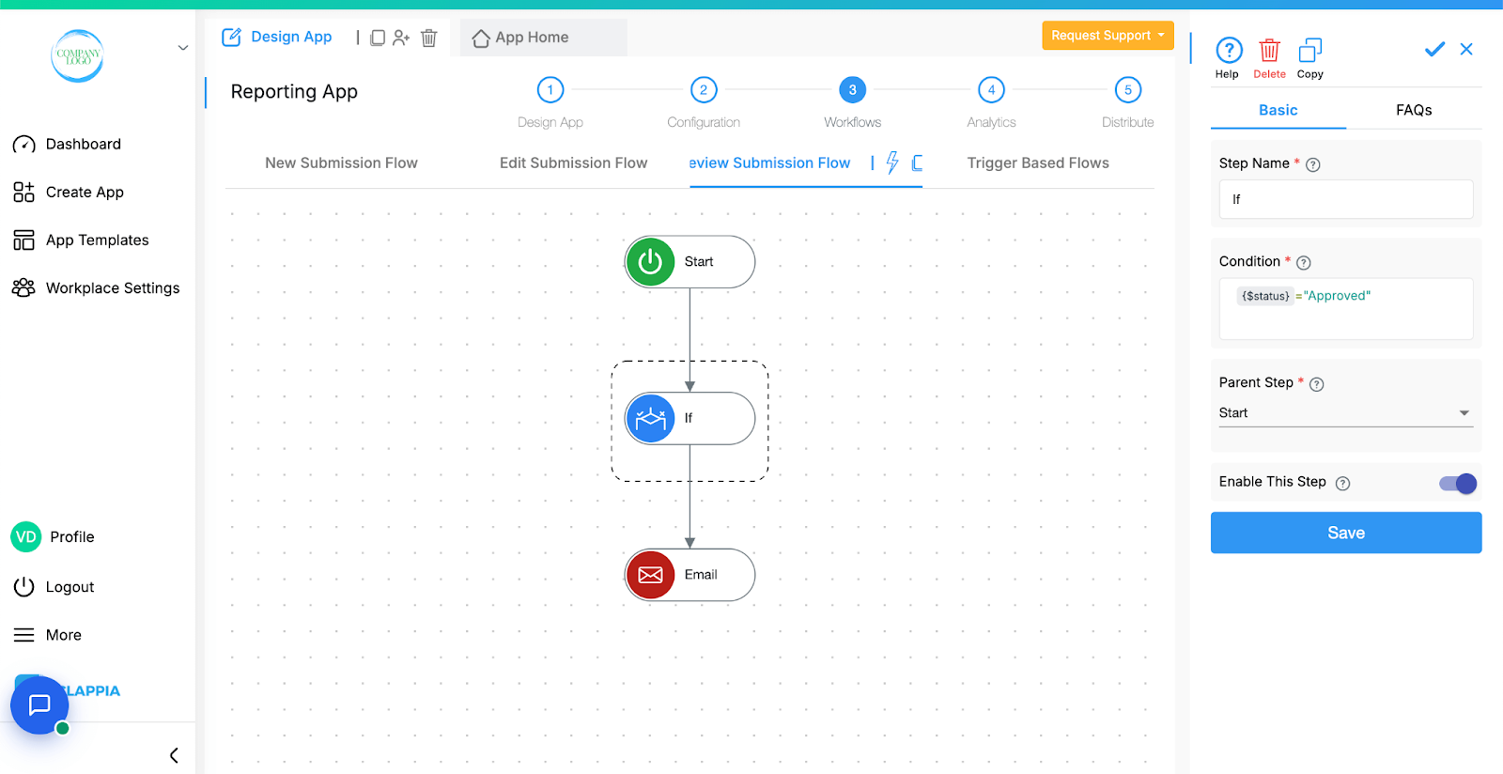1503x774 pixels.
Task: Open Create App in sidebar
Action: [69, 192]
